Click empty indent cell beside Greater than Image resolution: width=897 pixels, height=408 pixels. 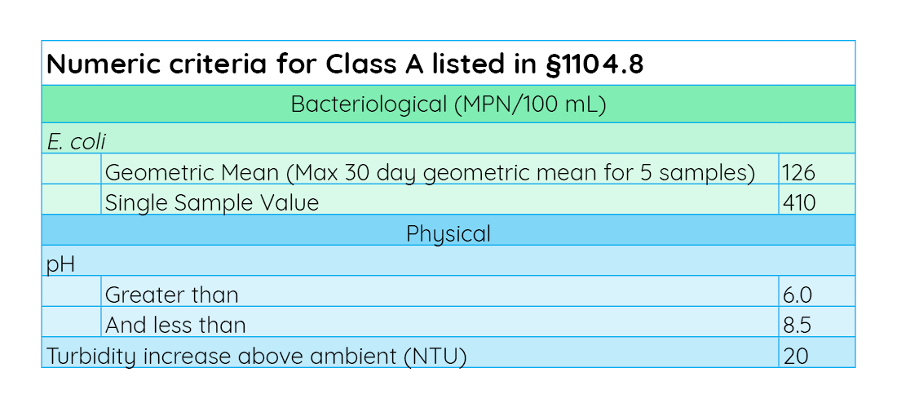tap(72, 291)
